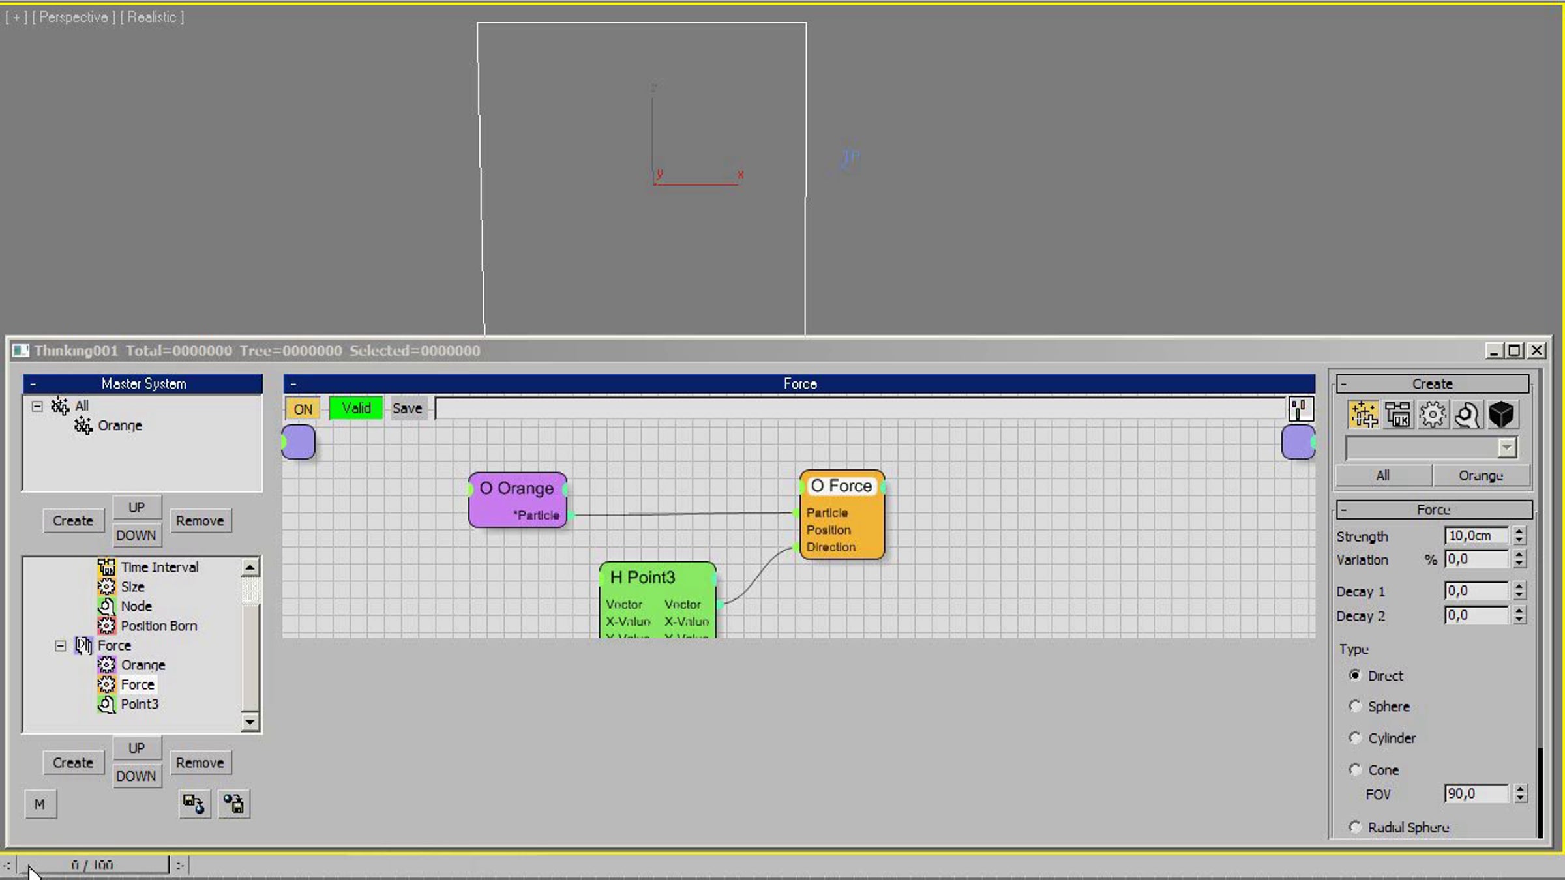Select the Cylinder force type

tap(1355, 738)
